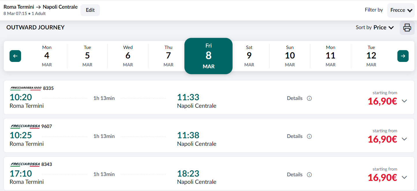The image size is (417, 191).
Task: Expand fare options for 10:25 train
Action: click(404, 139)
